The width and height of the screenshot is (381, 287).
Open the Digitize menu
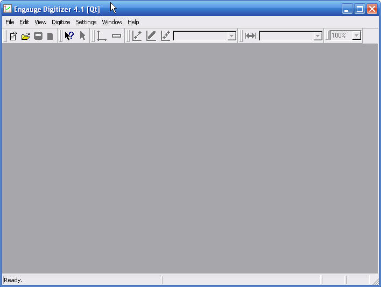coord(61,22)
